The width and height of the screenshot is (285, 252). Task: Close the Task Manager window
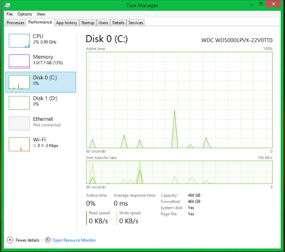(x=273, y=4)
